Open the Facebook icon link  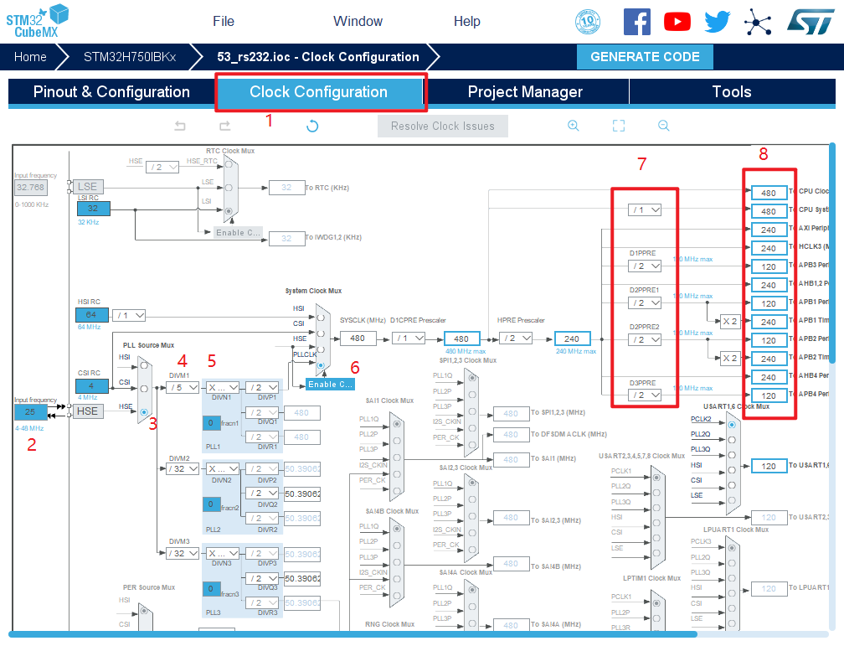637,22
